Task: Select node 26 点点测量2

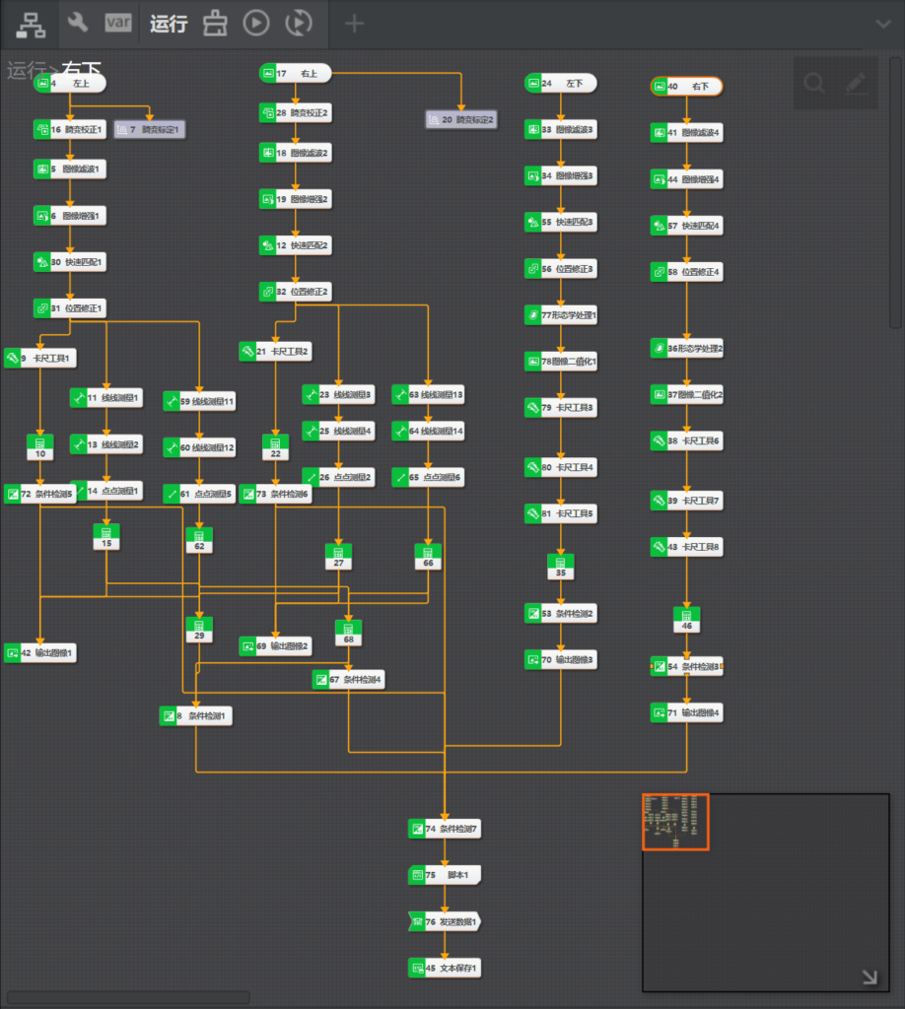Action: [x=338, y=477]
